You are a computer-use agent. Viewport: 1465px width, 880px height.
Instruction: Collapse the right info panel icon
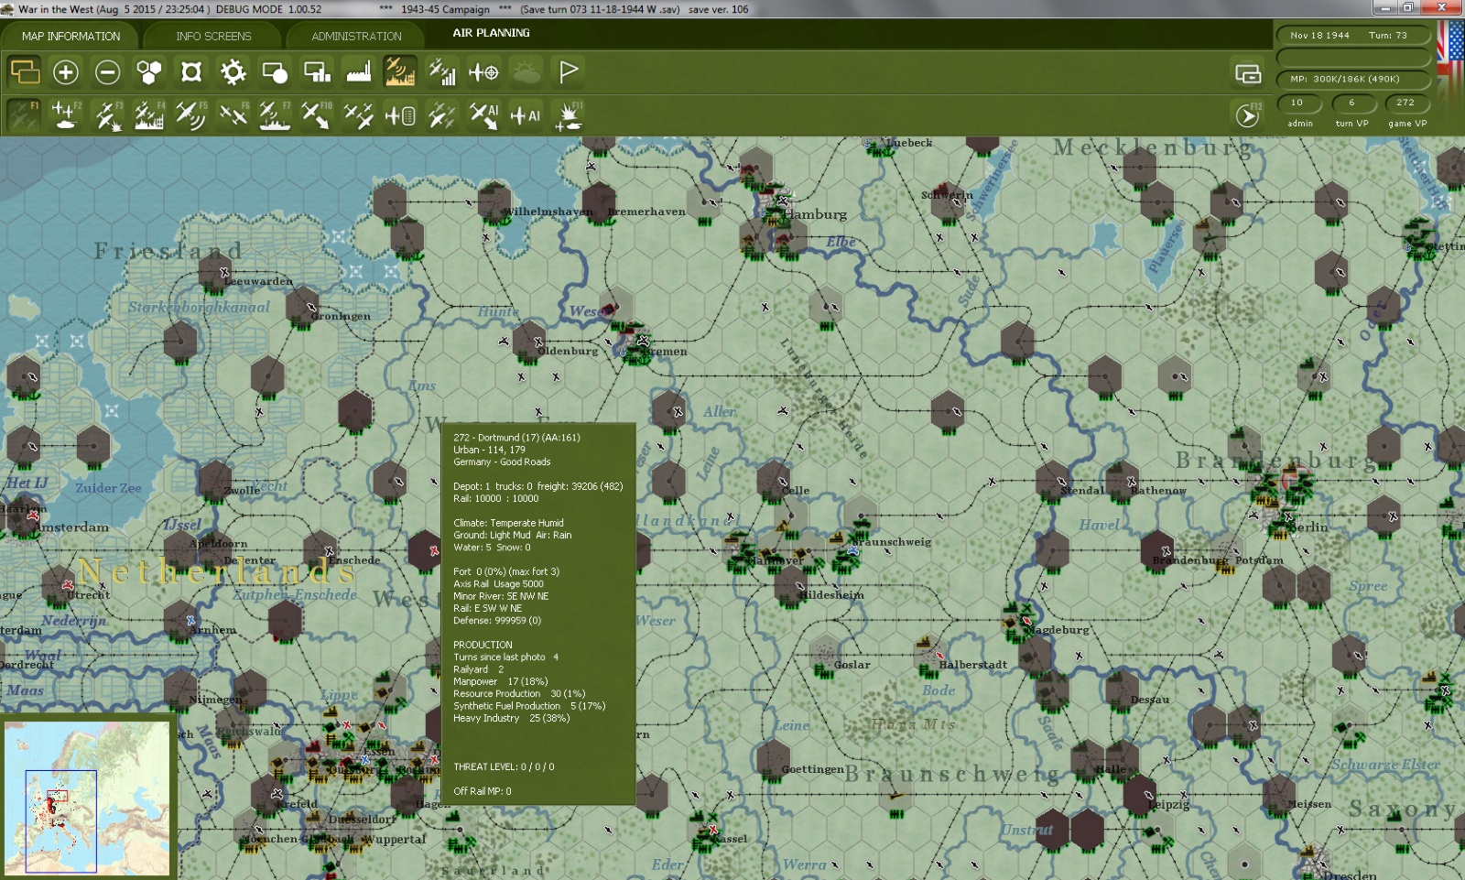pos(1248,74)
